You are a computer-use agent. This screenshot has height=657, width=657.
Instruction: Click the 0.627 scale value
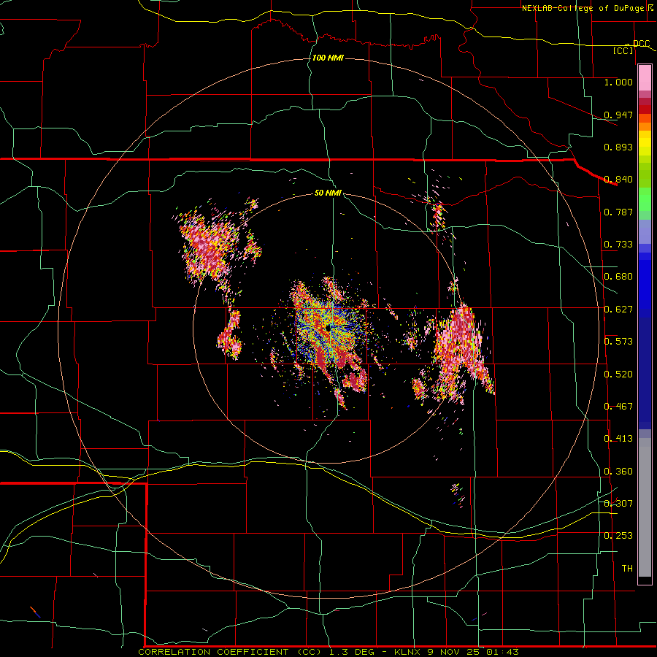pos(618,310)
